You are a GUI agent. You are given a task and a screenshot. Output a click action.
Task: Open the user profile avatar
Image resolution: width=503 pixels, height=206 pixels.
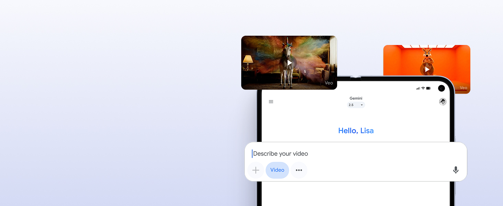click(443, 102)
